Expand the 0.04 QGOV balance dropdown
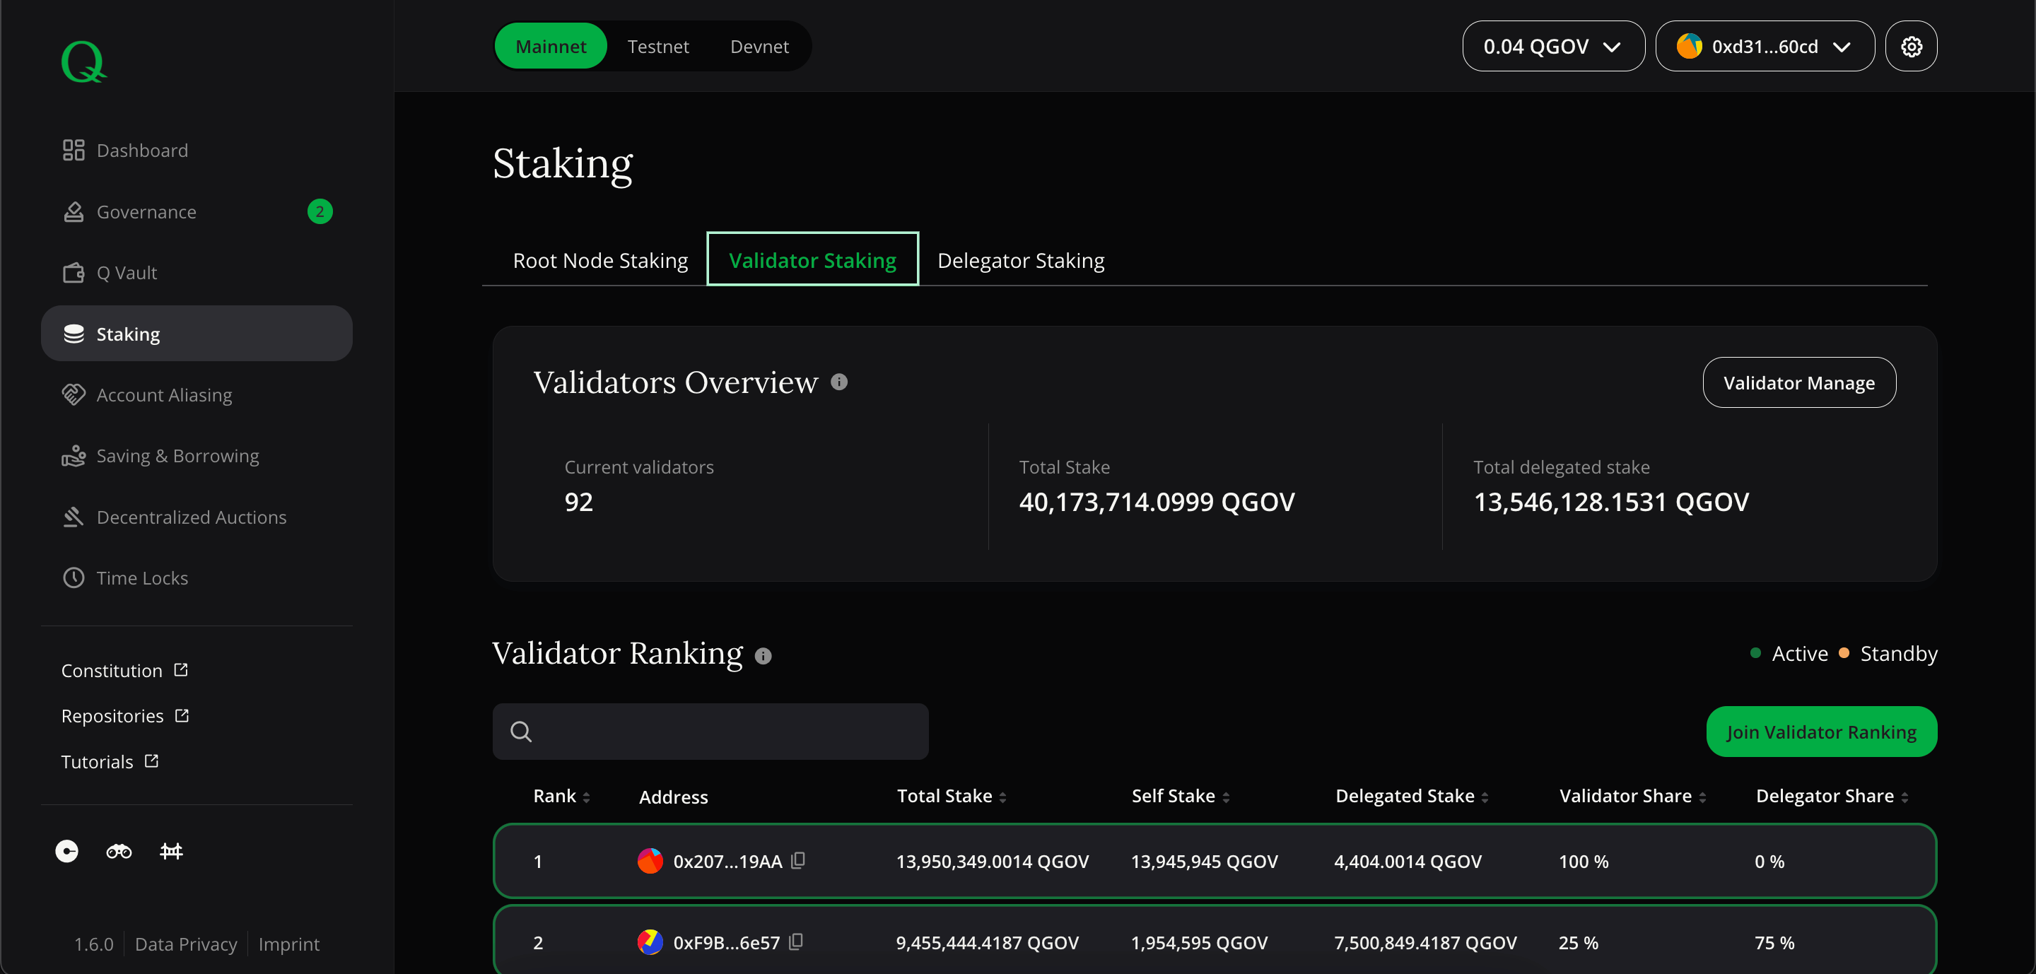This screenshot has width=2036, height=974. 1552,47
